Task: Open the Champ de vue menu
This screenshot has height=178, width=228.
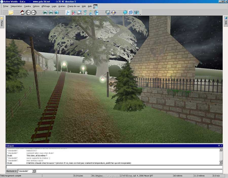Action: coord(73,6)
